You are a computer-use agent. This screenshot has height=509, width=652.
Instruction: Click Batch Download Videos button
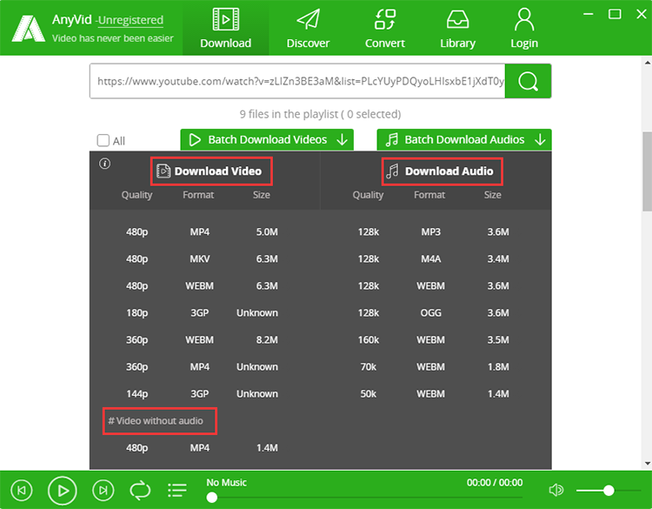[x=267, y=140]
